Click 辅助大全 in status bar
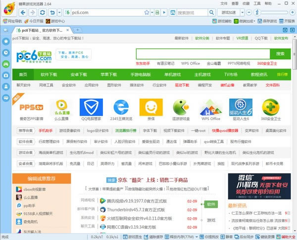297x240 pixels. click(286, 237)
